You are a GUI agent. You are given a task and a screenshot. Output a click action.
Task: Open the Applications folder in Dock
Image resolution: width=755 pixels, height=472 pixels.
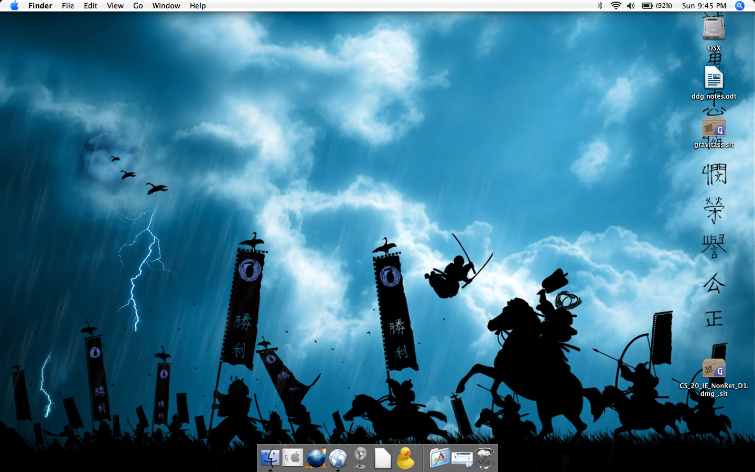(439, 458)
